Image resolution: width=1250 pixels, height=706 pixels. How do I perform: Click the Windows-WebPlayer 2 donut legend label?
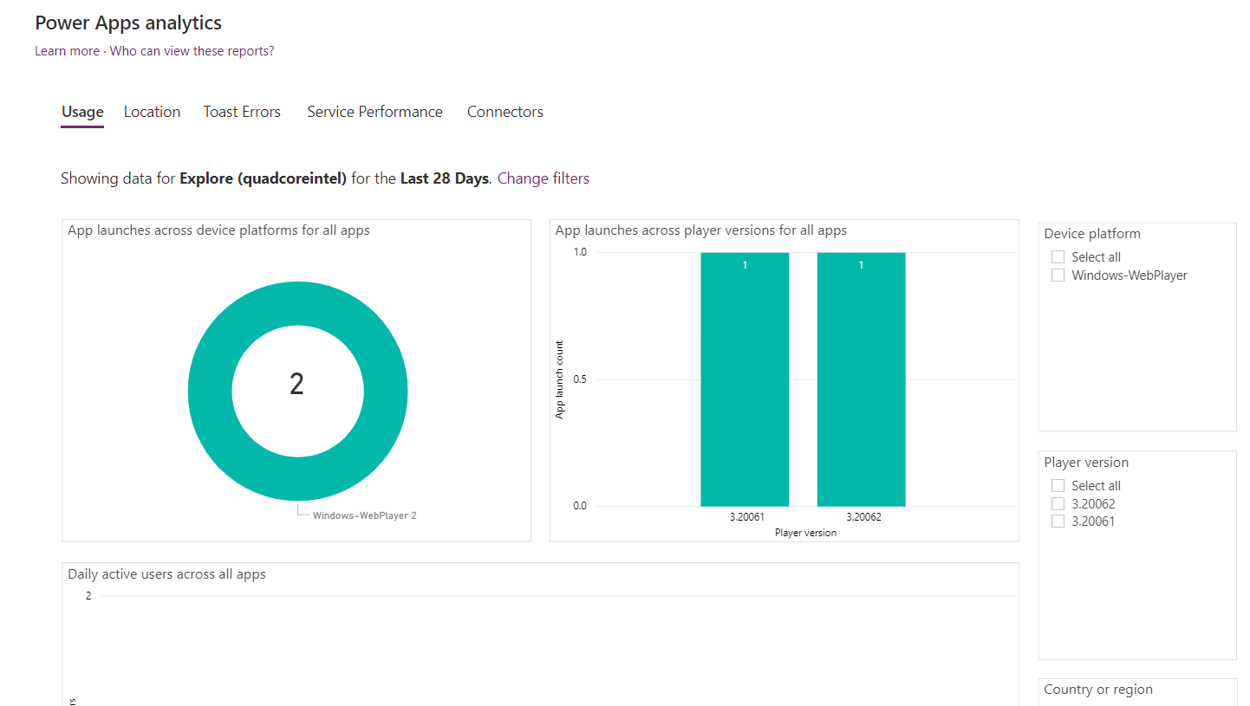click(x=364, y=515)
